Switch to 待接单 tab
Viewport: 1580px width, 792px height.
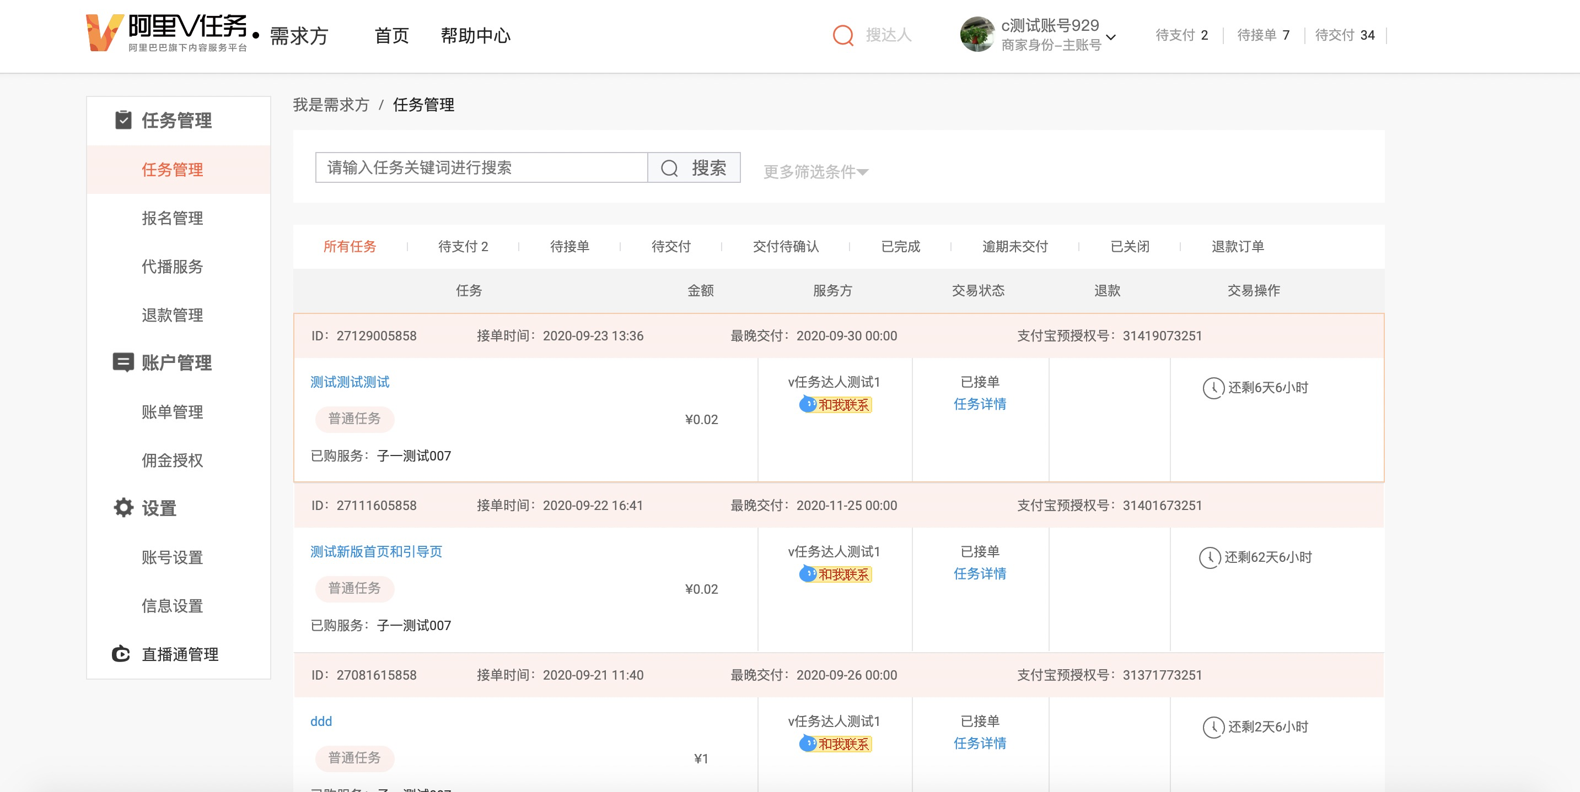click(569, 246)
